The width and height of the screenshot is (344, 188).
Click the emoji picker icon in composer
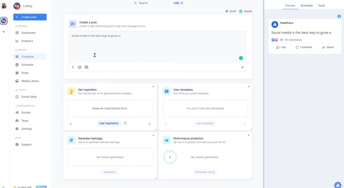pos(80,67)
